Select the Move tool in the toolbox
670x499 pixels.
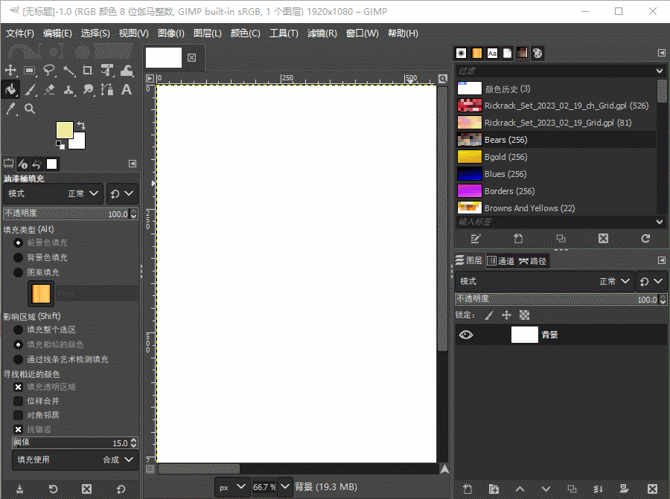pos(10,71)
